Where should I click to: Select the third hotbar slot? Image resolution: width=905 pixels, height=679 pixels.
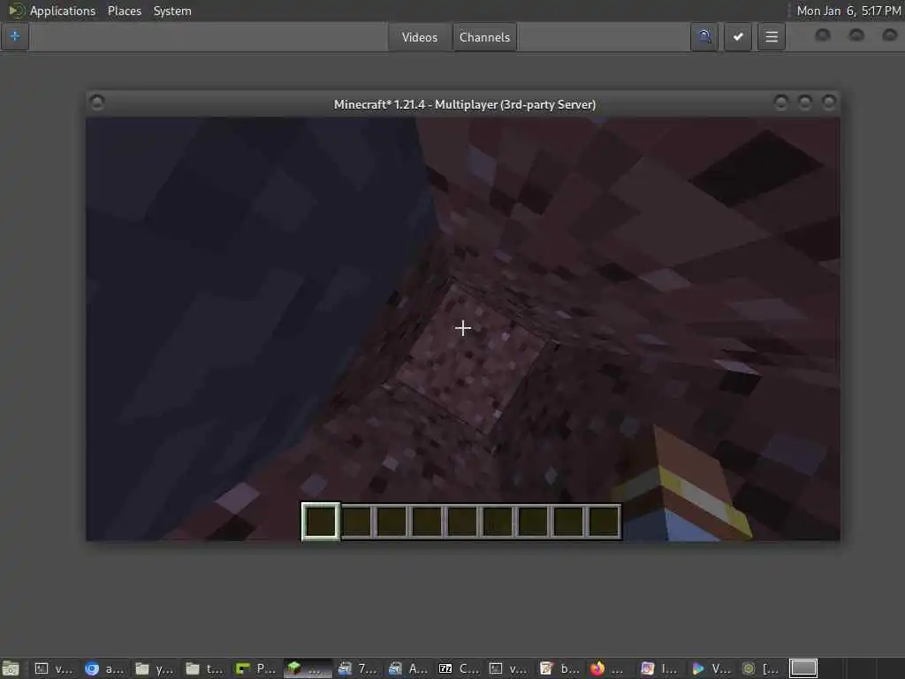point(392,522)
